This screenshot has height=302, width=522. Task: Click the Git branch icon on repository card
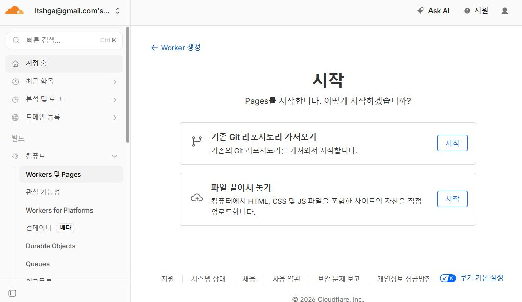[197, 142]
